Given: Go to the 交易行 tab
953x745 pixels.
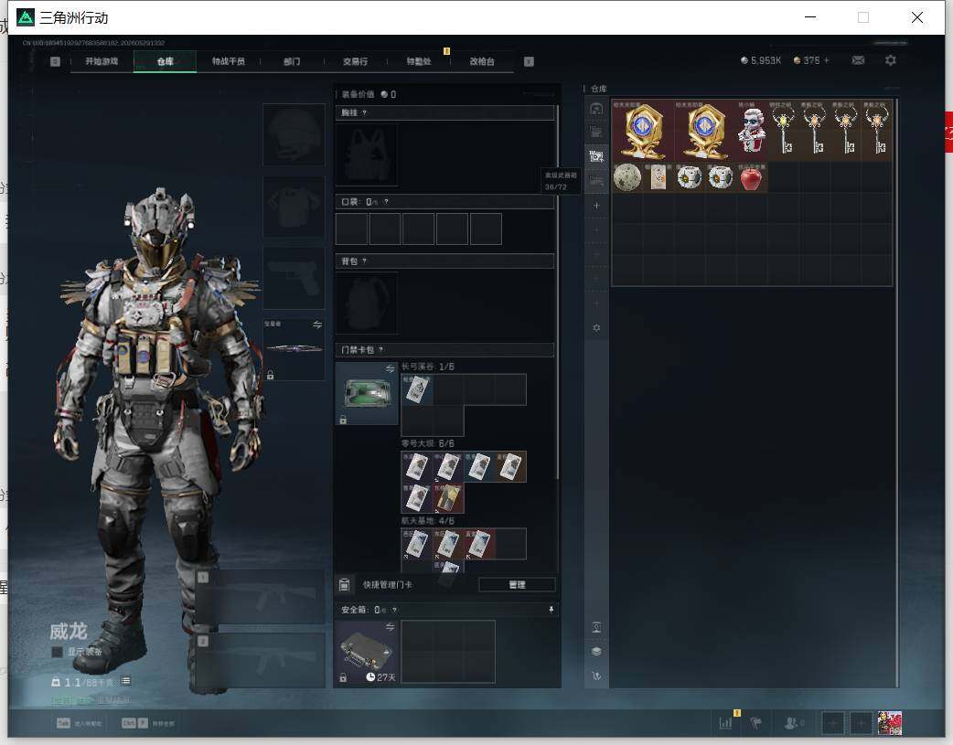Looking at the screenshot, I should [355, 61].
